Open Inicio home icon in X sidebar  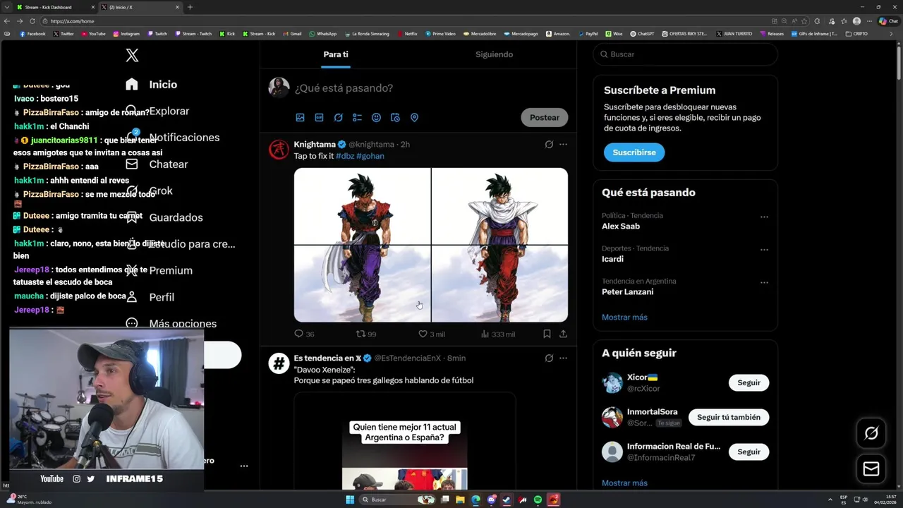coord(132,85)
